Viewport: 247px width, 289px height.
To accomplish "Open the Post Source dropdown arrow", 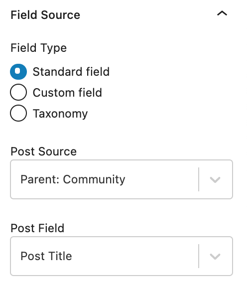I will pyautogui.click(x=215, y=179).
